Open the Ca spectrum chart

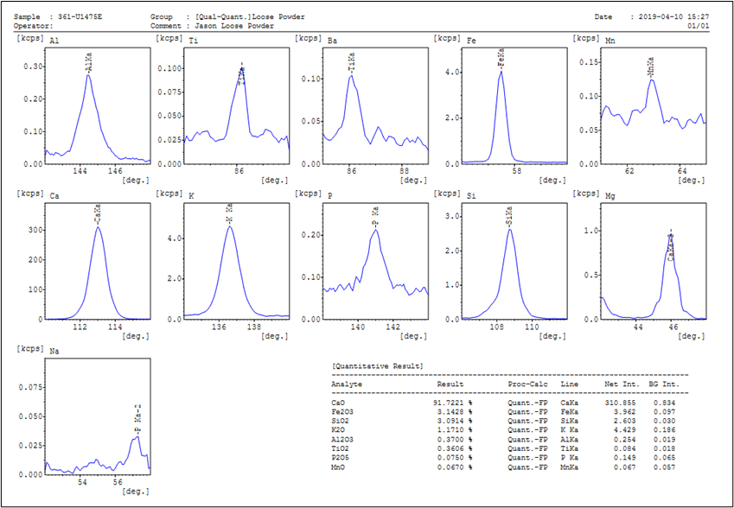click(97, 261)
